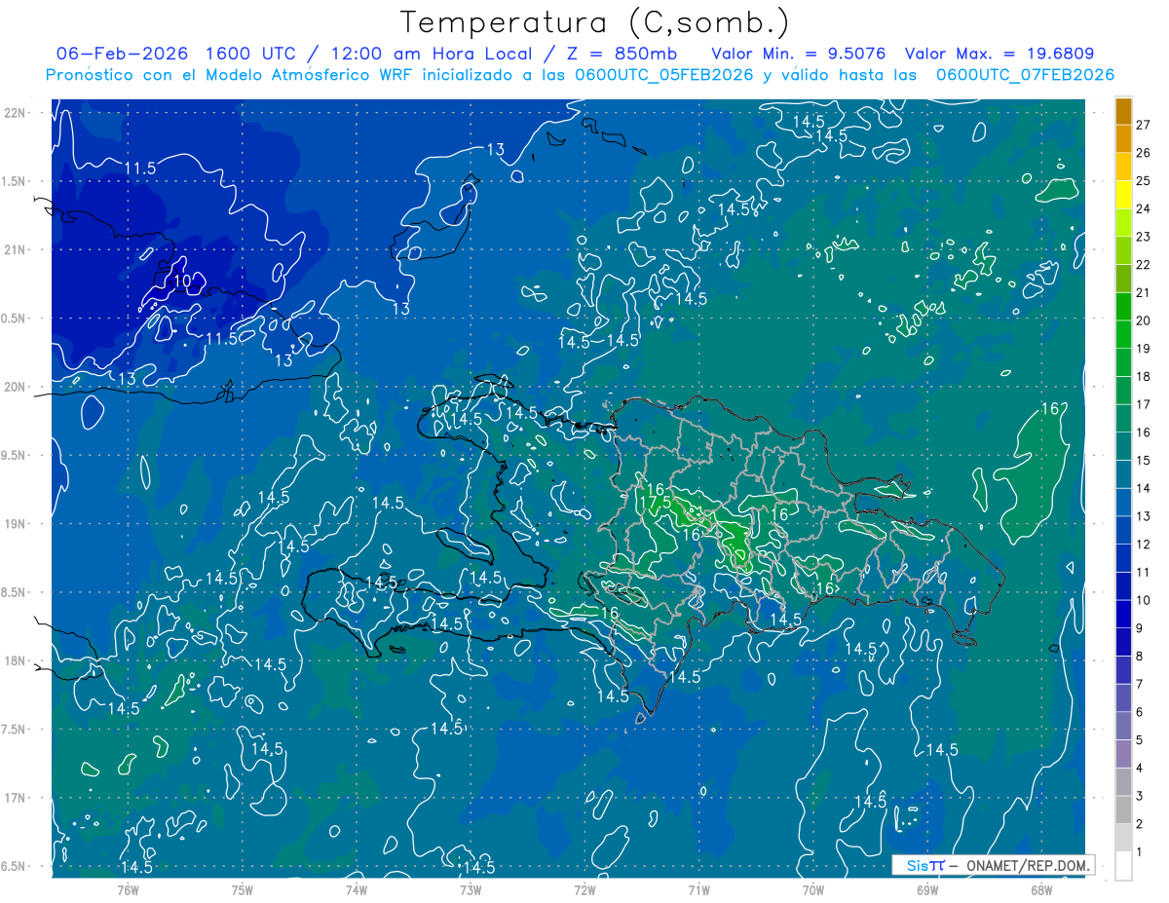The image size is (1169, 903).
Task: Click the yellow colorbar segment between 24 and 25
Action: click(x=1123, y=195)
